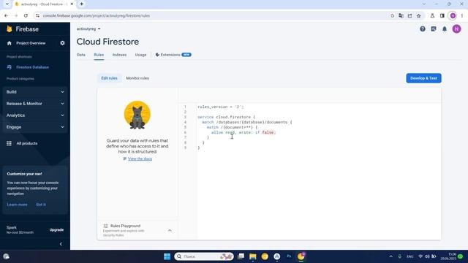Click the translate page icon in the address bar

click(x=401, y=16)
